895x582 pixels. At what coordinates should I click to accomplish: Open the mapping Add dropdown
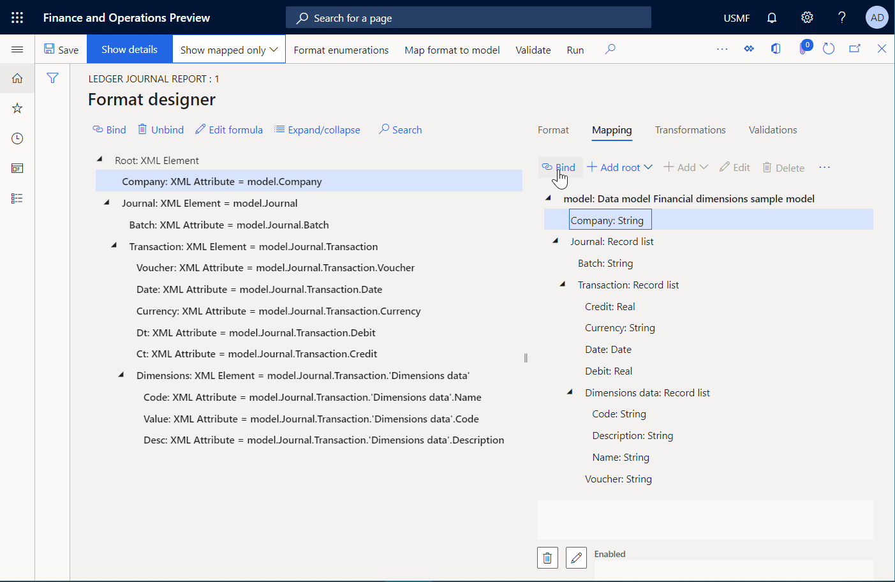pos(686,167)
